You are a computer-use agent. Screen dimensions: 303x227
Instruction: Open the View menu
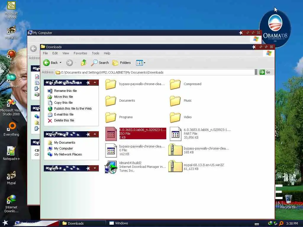coord(66,53)
